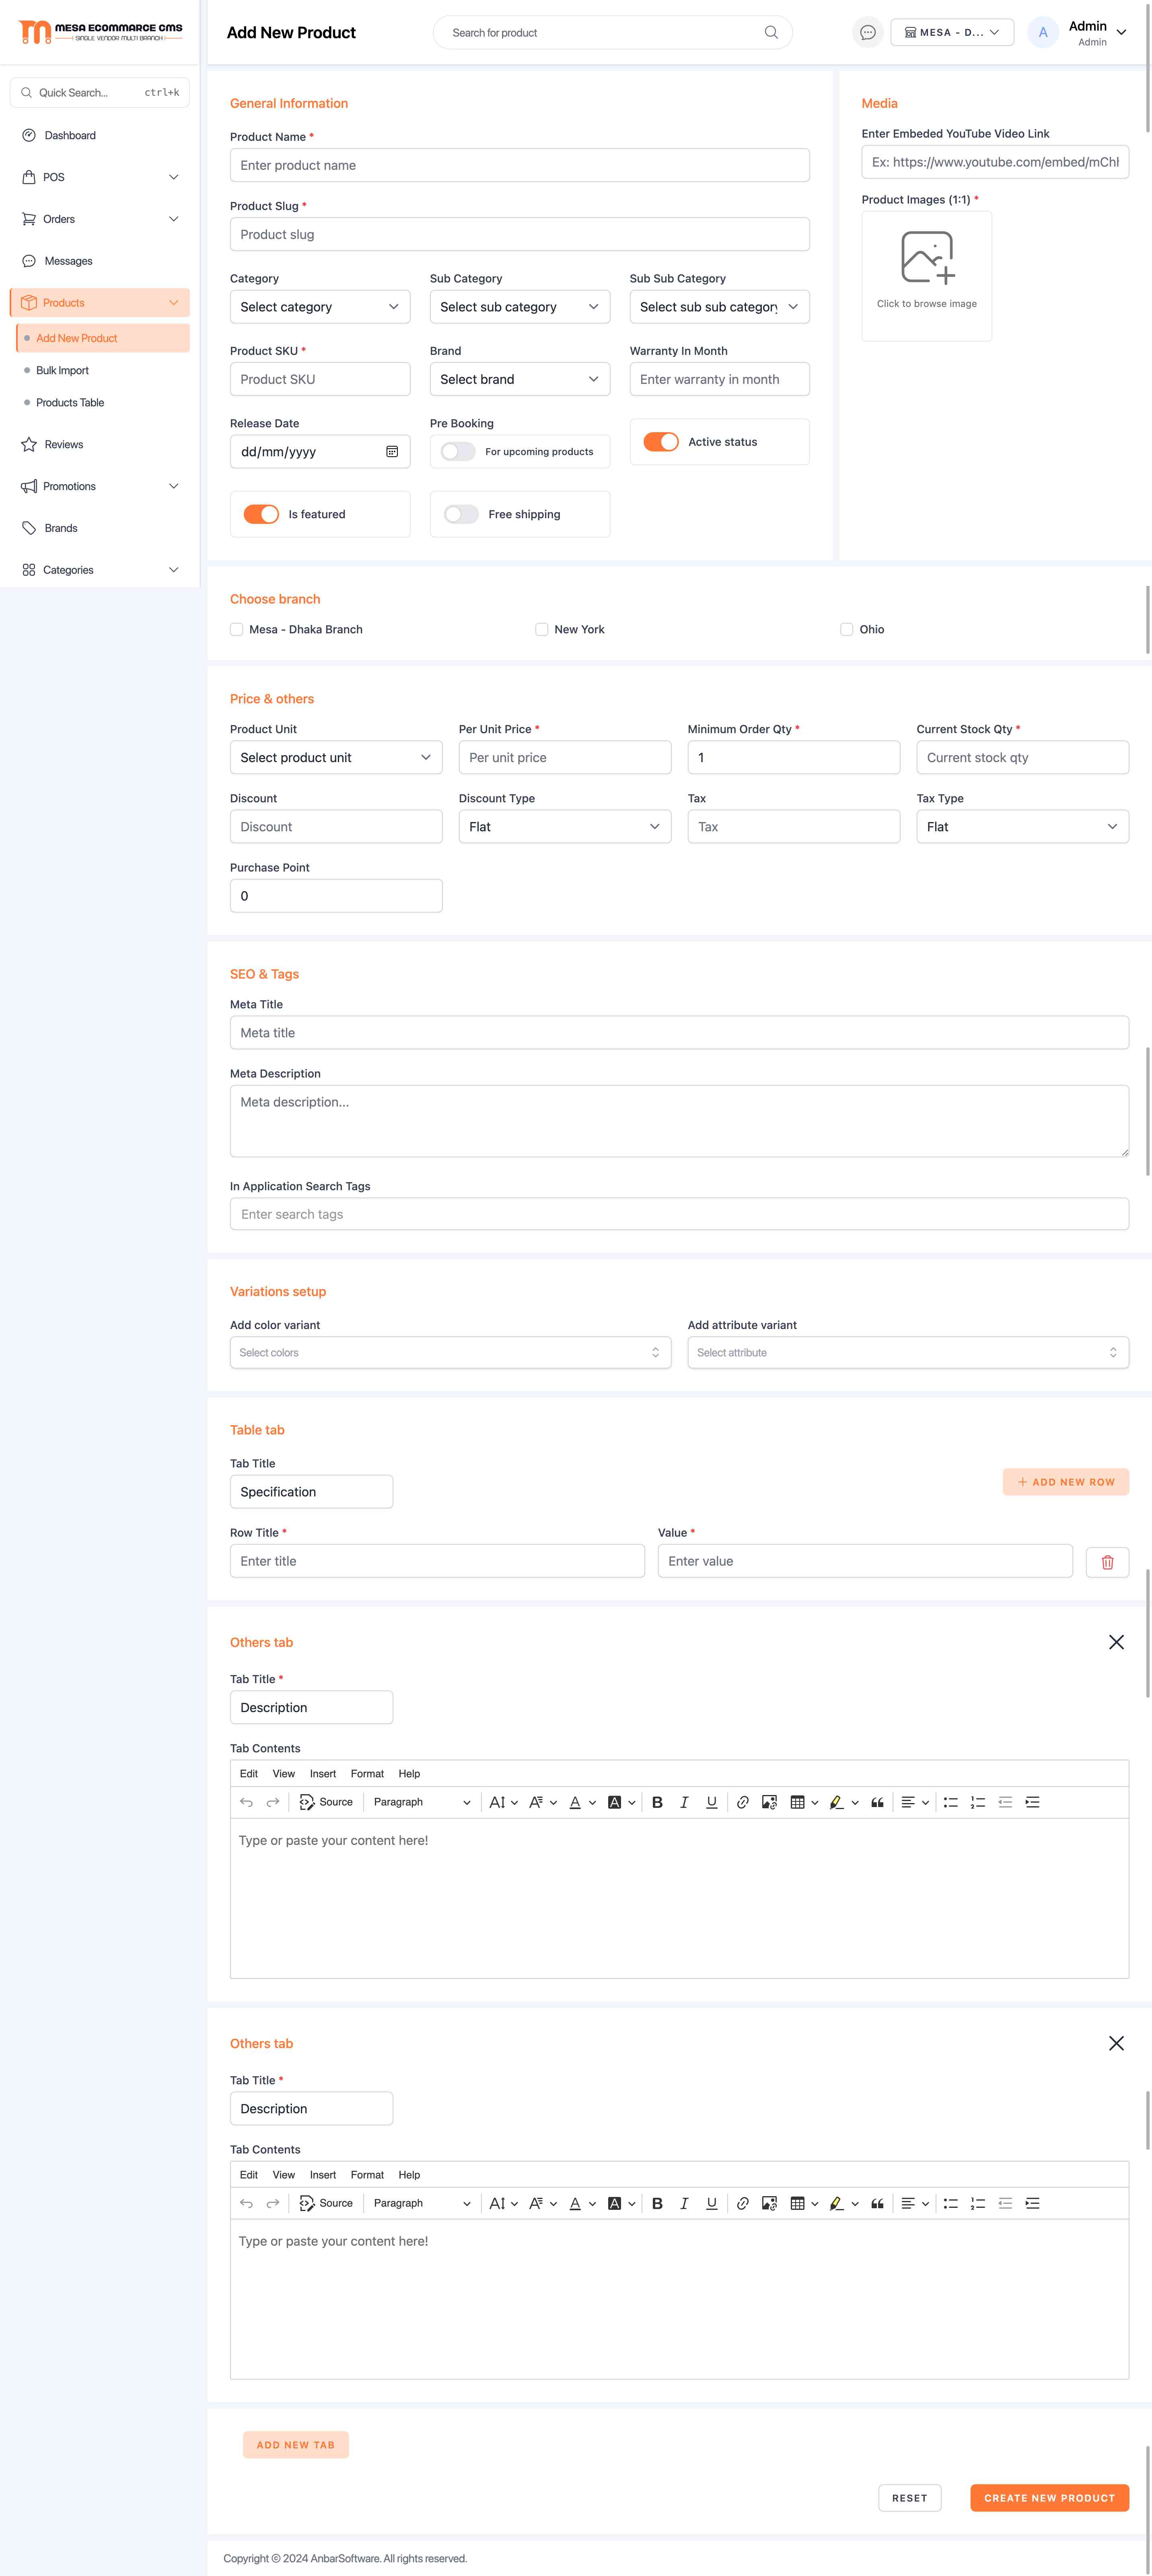This screenshot has height=2576, width=1152.
Task: Delete the table row with trash icon
Action: point(1107,1562)
